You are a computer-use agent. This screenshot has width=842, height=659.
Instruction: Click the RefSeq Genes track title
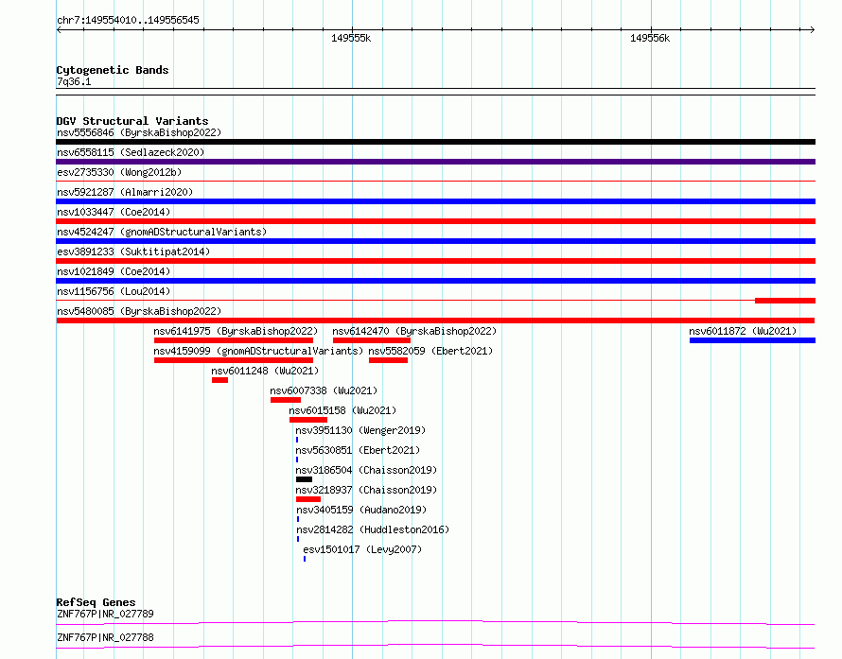96,602
